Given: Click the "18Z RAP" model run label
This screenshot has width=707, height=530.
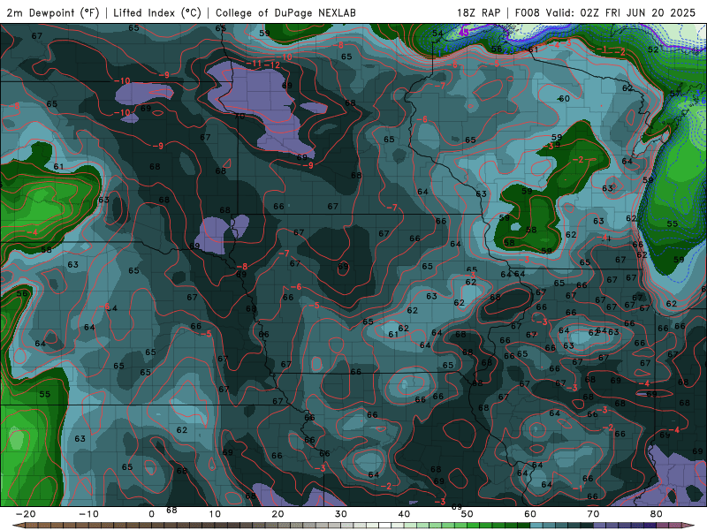Looking at the screenshot, I should pyautogui.click(x=479, y=12).
